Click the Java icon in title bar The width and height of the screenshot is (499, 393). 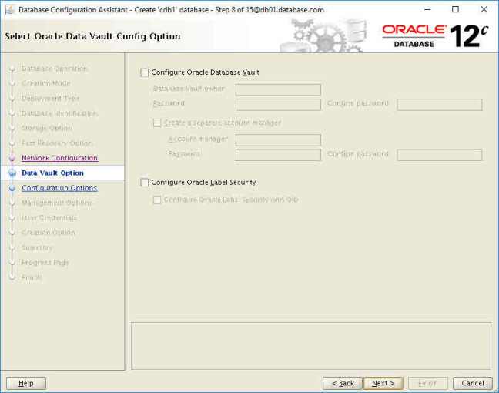8,9
